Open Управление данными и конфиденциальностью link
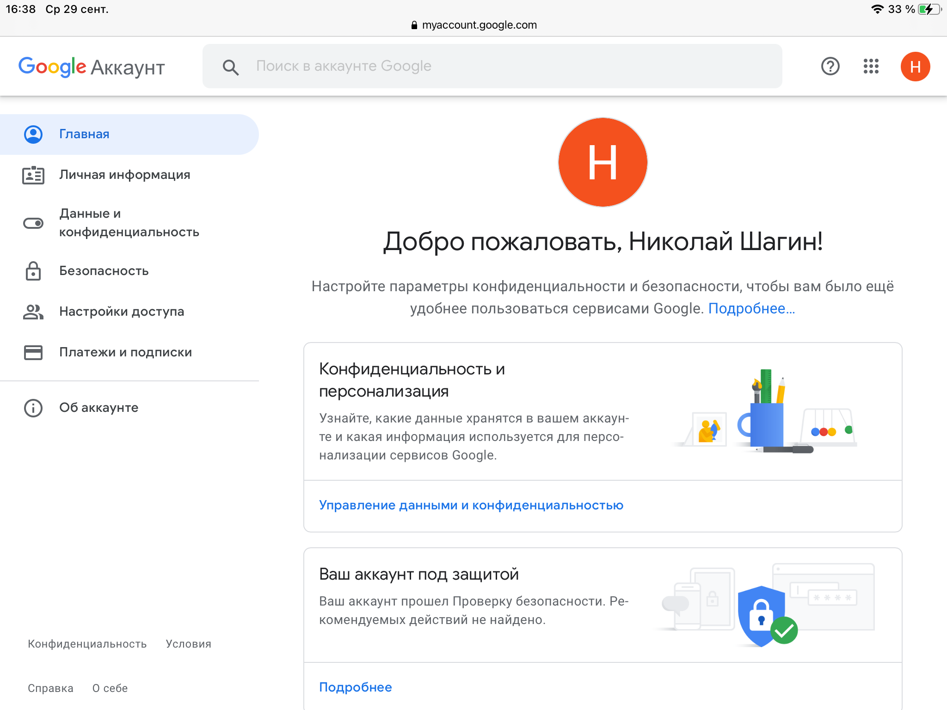 (471, 505)
